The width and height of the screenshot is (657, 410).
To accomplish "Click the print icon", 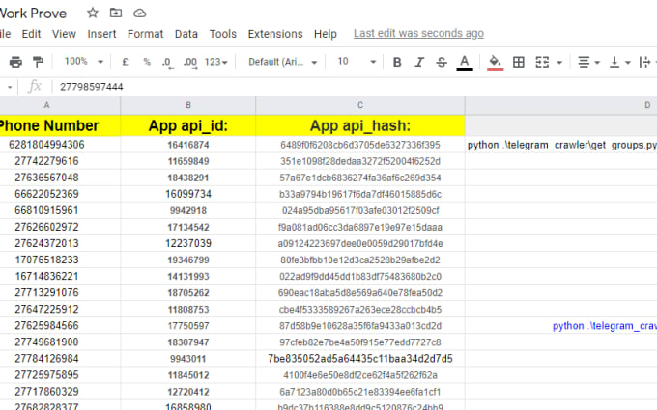I will pos(15,62).
